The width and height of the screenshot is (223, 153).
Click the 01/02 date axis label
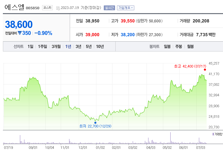point(100,148)
